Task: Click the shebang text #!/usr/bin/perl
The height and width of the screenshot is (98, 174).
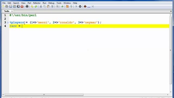Action: pyautogui.click(x=23, y=15)
